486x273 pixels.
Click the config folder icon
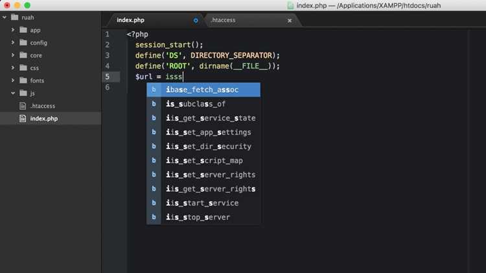[23, 43]
